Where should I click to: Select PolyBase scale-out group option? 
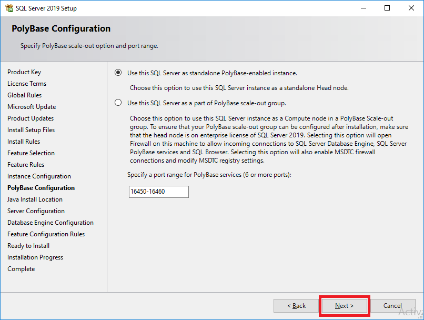tap(118, 103)
